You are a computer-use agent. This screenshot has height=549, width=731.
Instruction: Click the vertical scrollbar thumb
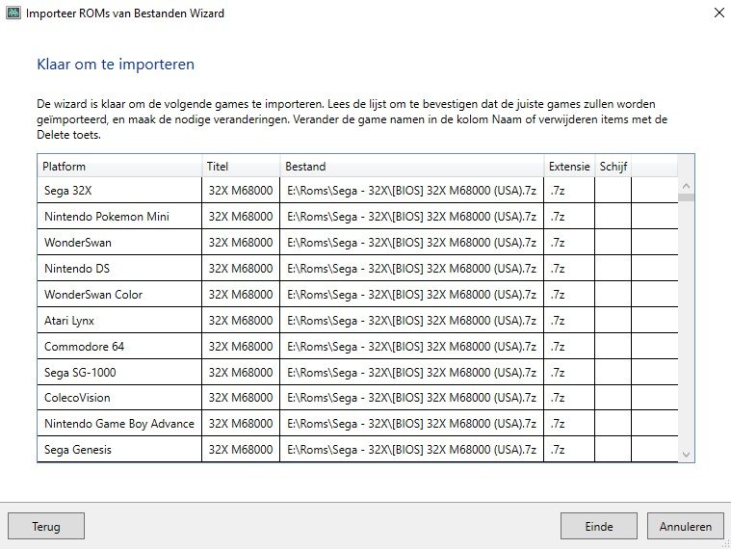pos(686,197)
